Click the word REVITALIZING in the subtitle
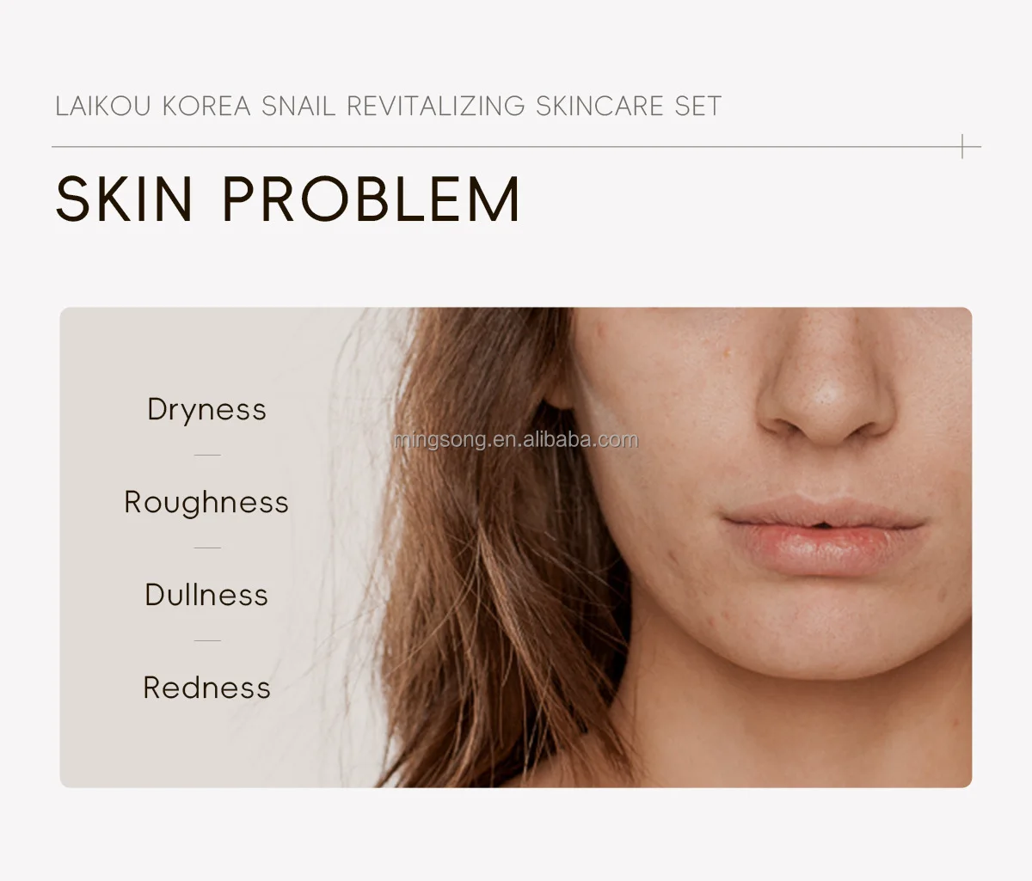Screen dimensions: 1032x881 point(435,106)
